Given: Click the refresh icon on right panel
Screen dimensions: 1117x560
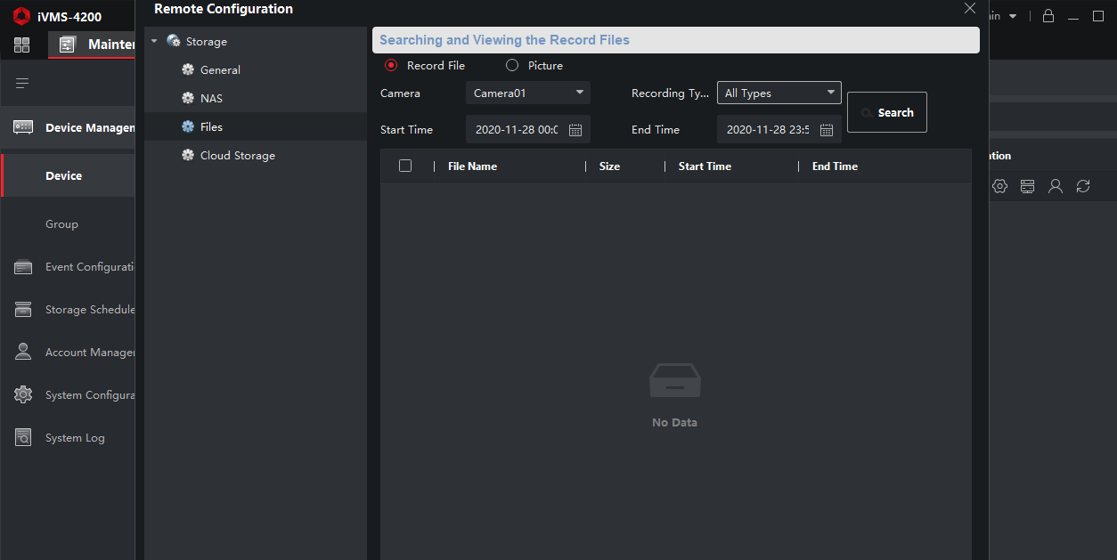Looking at the screenshot, I should point(1083,186).
